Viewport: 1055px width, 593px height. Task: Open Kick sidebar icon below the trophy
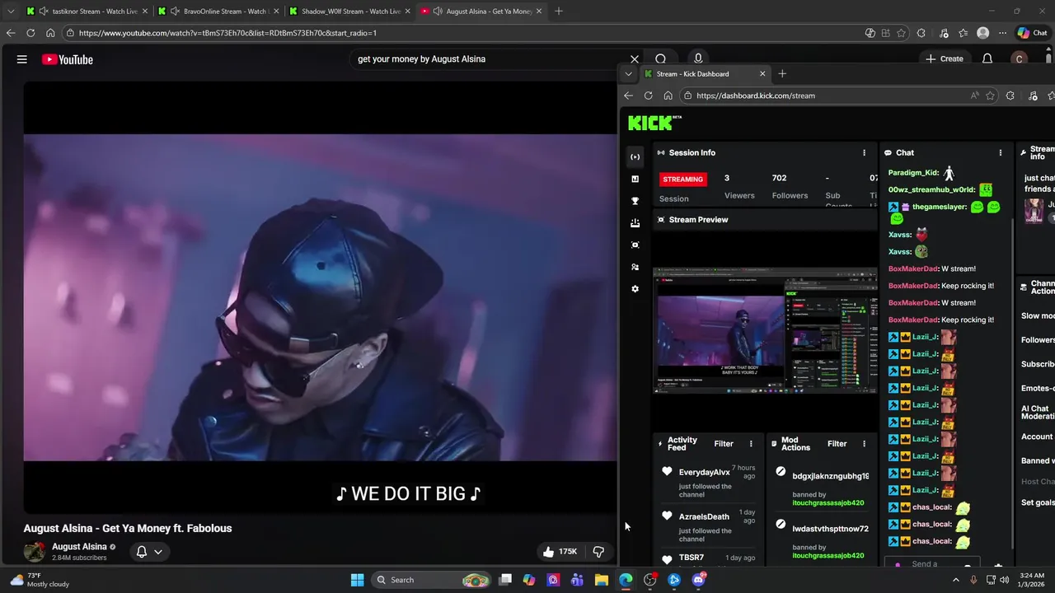coord(635,223)
